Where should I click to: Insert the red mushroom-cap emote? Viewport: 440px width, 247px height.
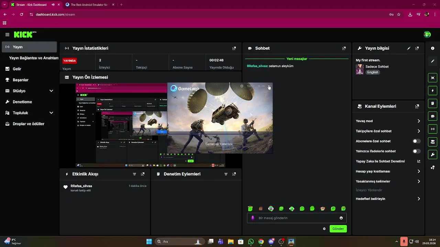tap(322, 209)
